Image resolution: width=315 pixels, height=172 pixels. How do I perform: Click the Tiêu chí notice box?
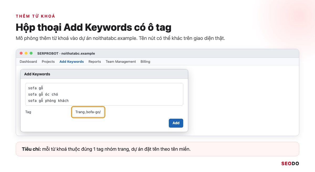click(157, 149)
